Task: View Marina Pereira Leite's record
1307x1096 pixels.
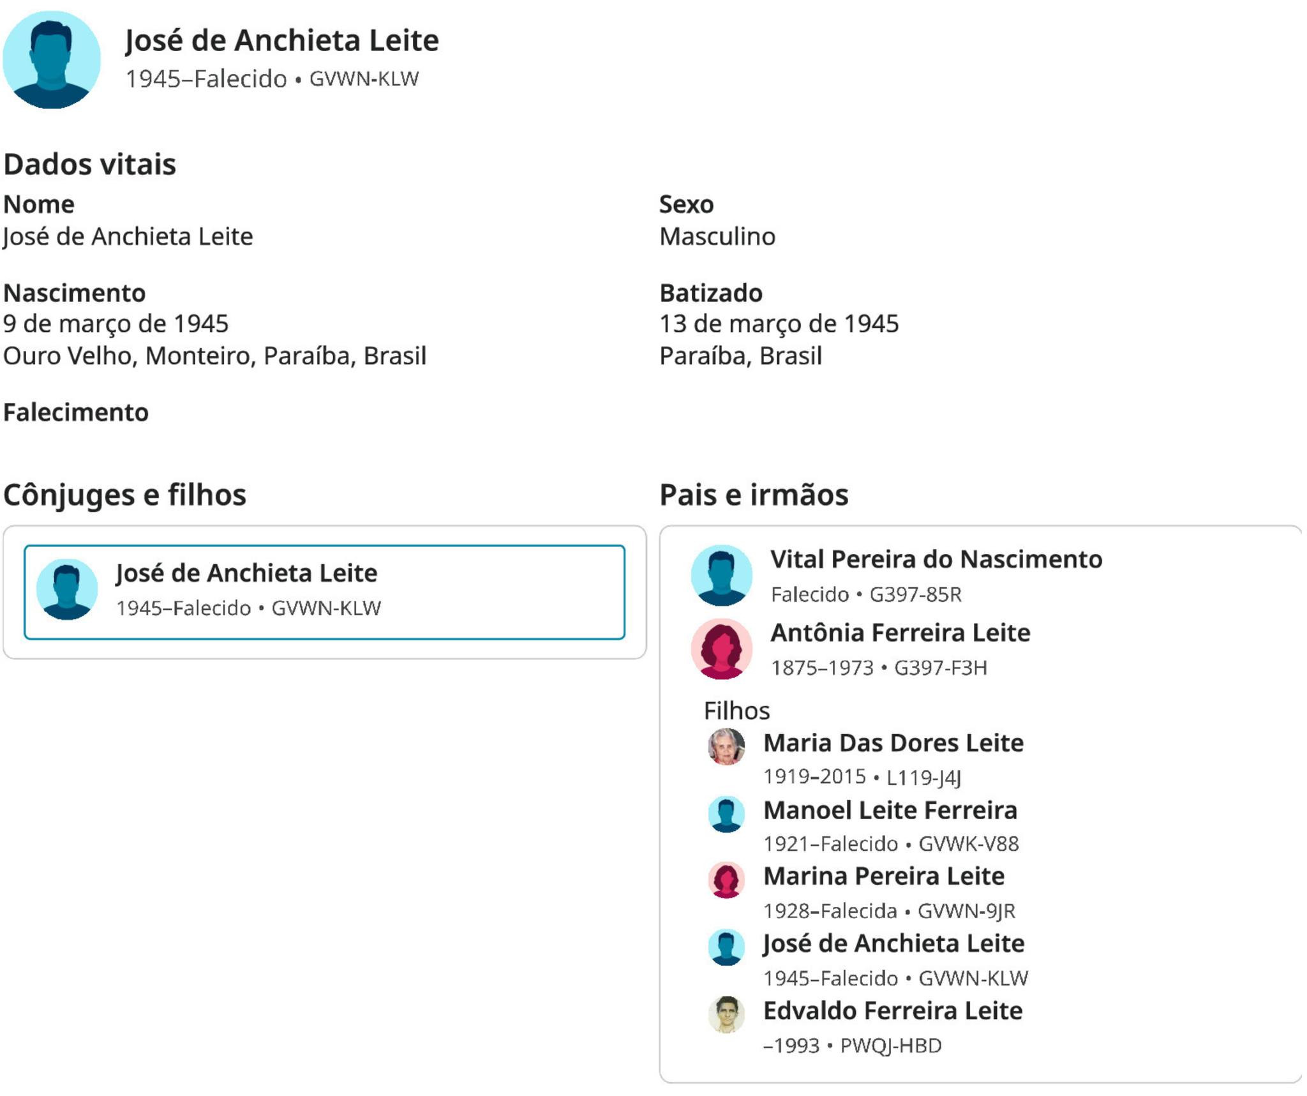Action: (884, 876)
